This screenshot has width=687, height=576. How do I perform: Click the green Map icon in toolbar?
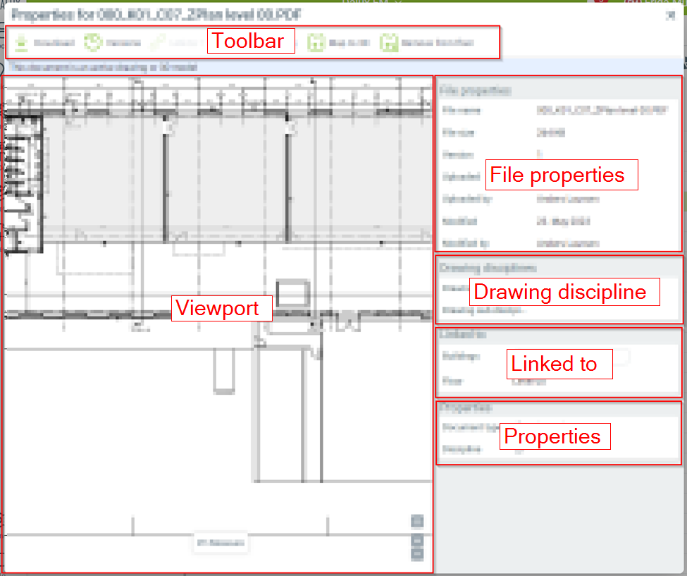click(x=316, y=43)
